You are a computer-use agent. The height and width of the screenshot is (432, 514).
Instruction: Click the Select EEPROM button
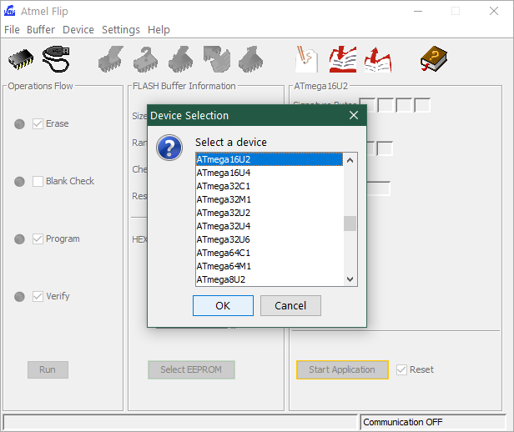[x=191, y=369]
